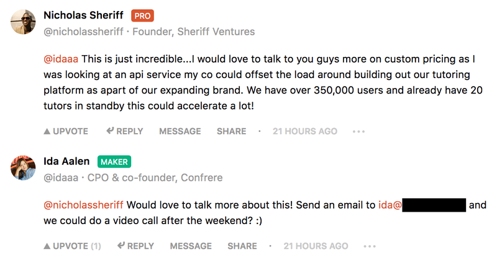Open Nicholas Sheriff's name link
Viewport: 497px width, 260px height.
[x=84, y=15]
